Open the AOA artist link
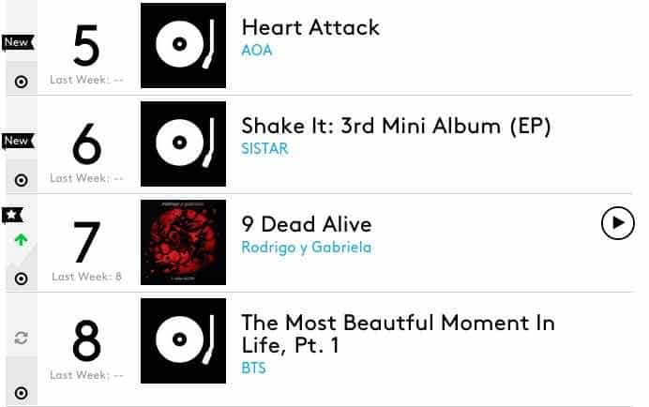Viewport: 649px width, 407px height. 256,50
